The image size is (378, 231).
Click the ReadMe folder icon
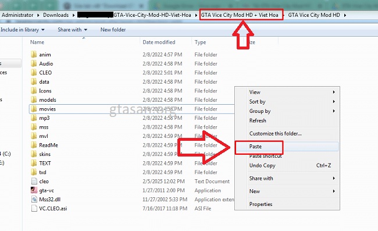click(x=34, y=145)
